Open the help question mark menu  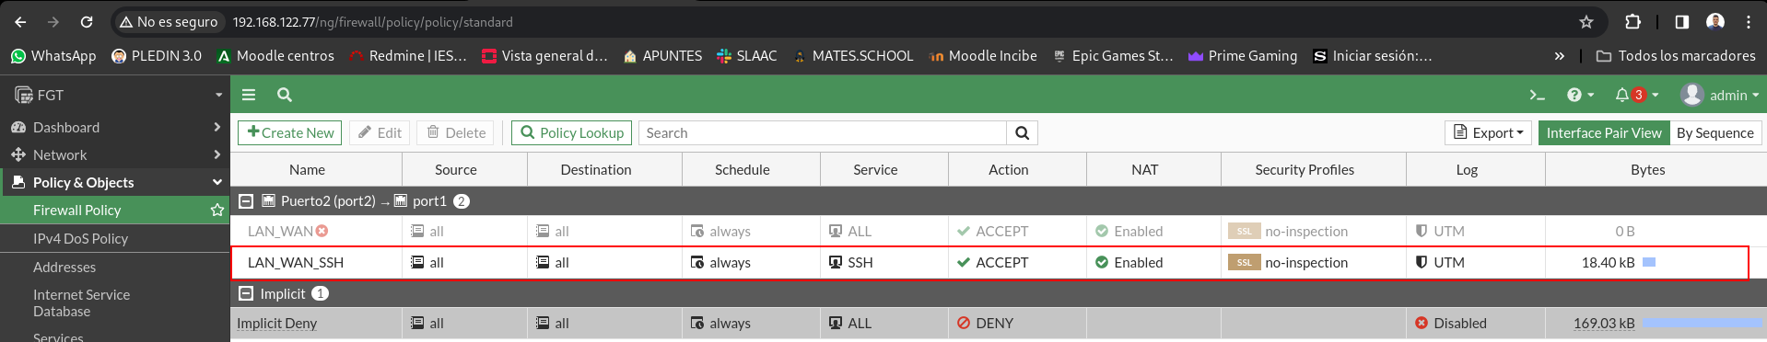click(1580, 95)
